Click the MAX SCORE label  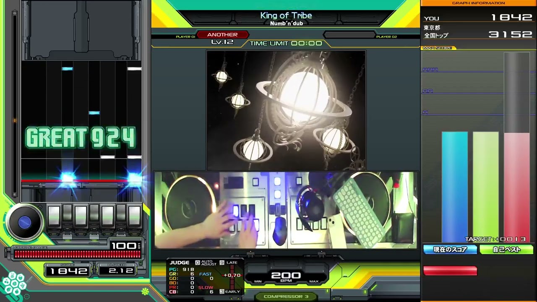[437, 48]
